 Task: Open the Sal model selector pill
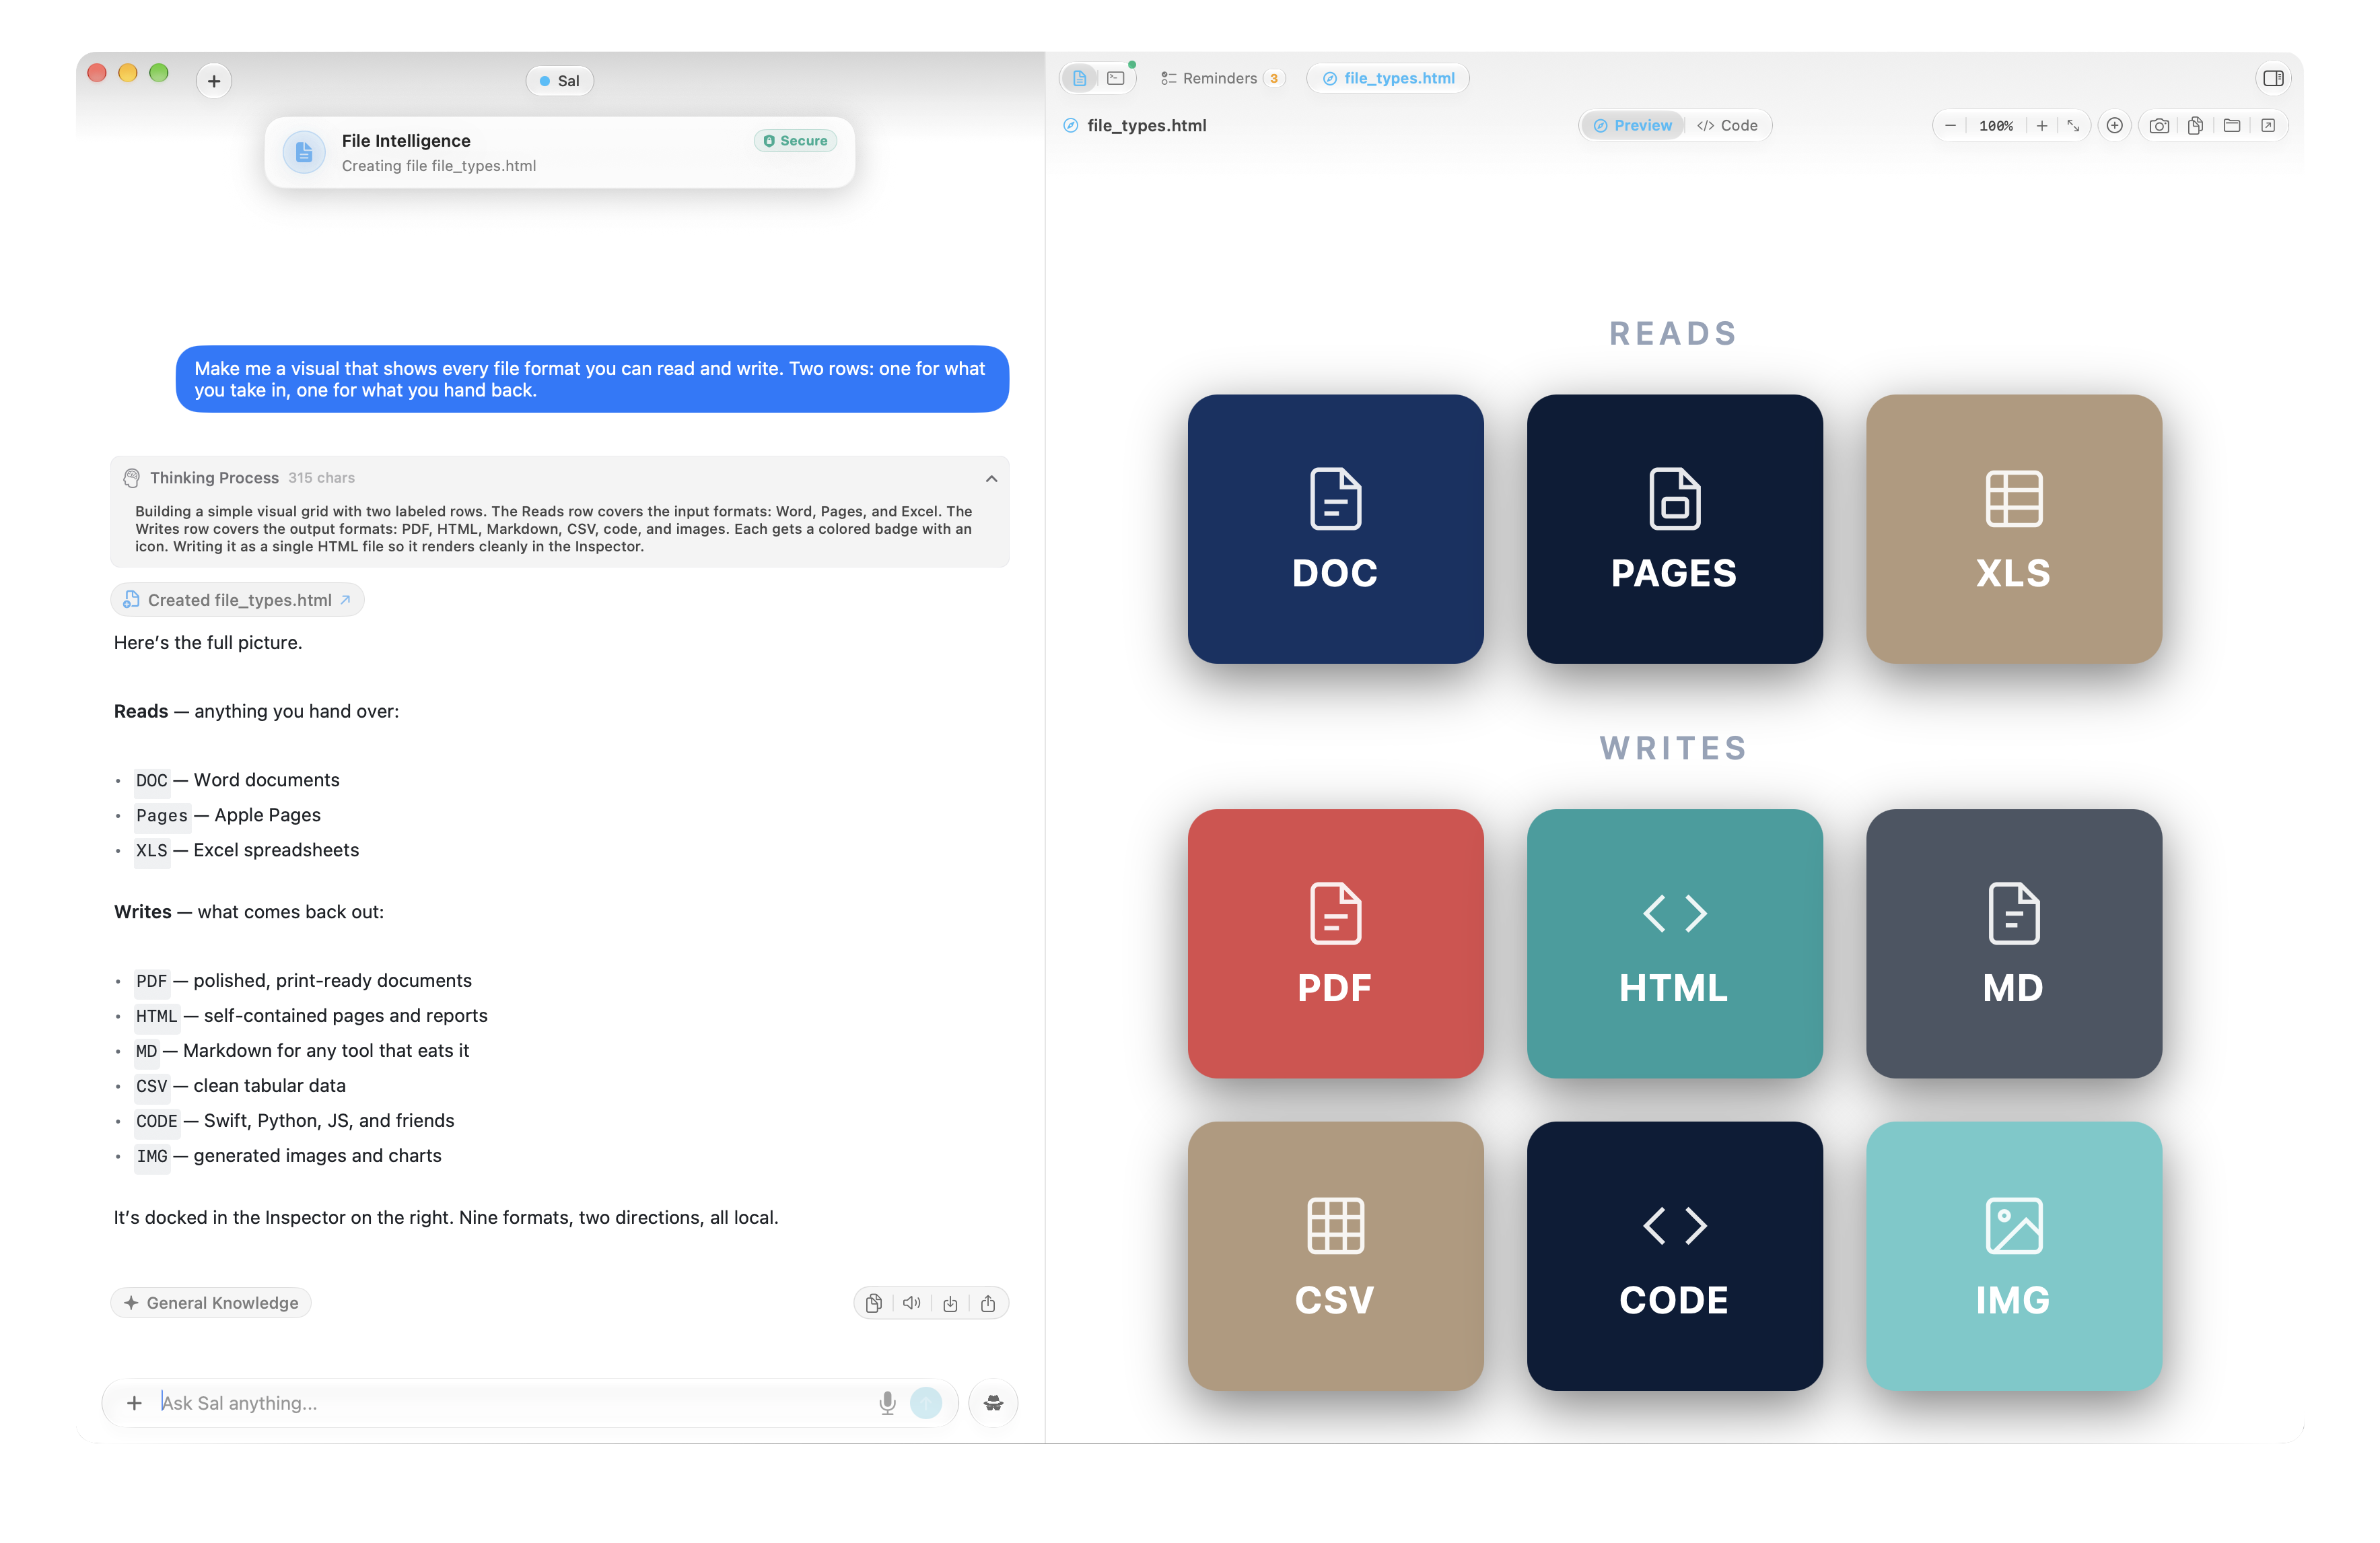(x=560, y=81)
